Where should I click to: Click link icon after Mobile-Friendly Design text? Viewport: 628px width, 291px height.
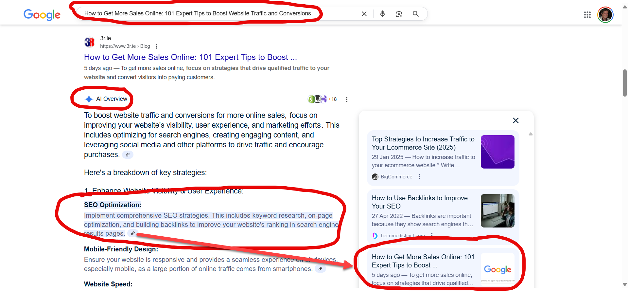[x=320, y=269]
